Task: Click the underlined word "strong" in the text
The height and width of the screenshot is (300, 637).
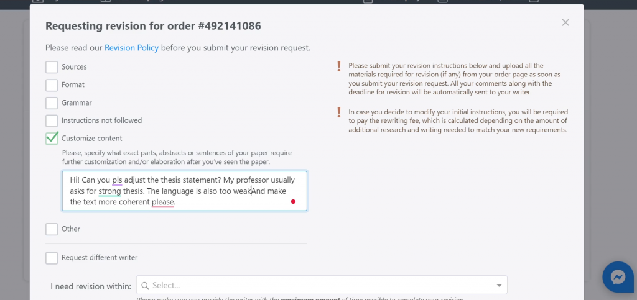Action: click(x=109, y=191)
